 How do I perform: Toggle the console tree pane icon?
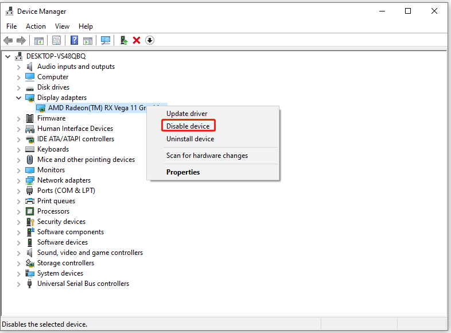39,40
